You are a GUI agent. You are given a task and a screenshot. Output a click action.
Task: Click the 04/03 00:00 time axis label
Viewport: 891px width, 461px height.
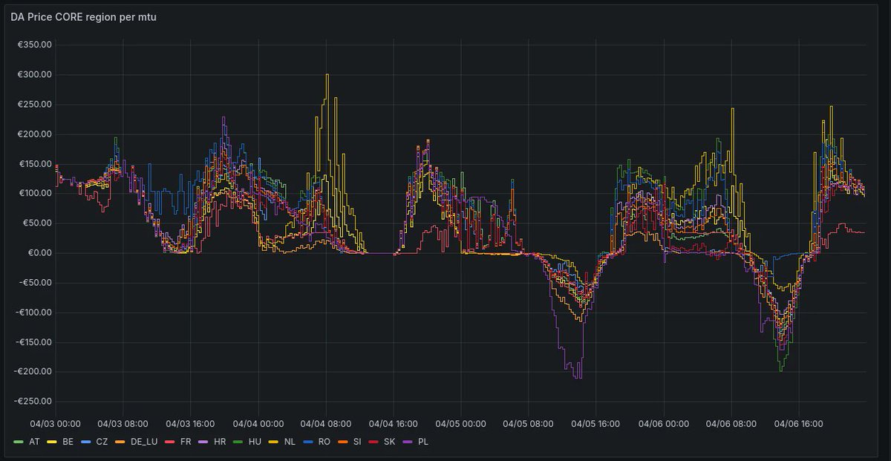(x=56, y=424)
